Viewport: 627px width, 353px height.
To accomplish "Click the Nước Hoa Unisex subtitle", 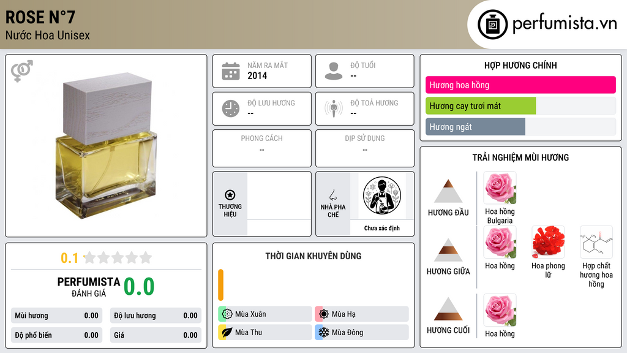I will [x=48, y=36].
